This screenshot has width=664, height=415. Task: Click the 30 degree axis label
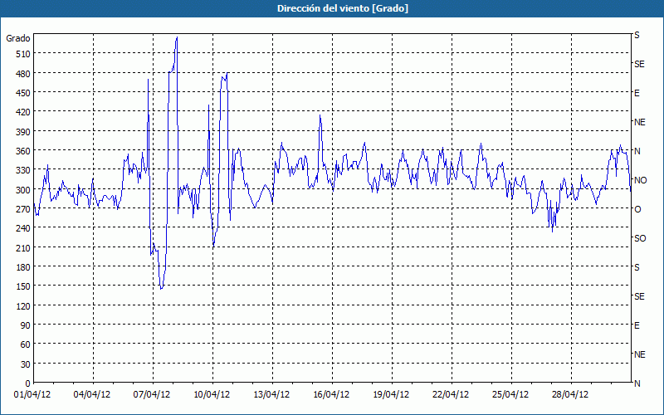click(26, 364)
